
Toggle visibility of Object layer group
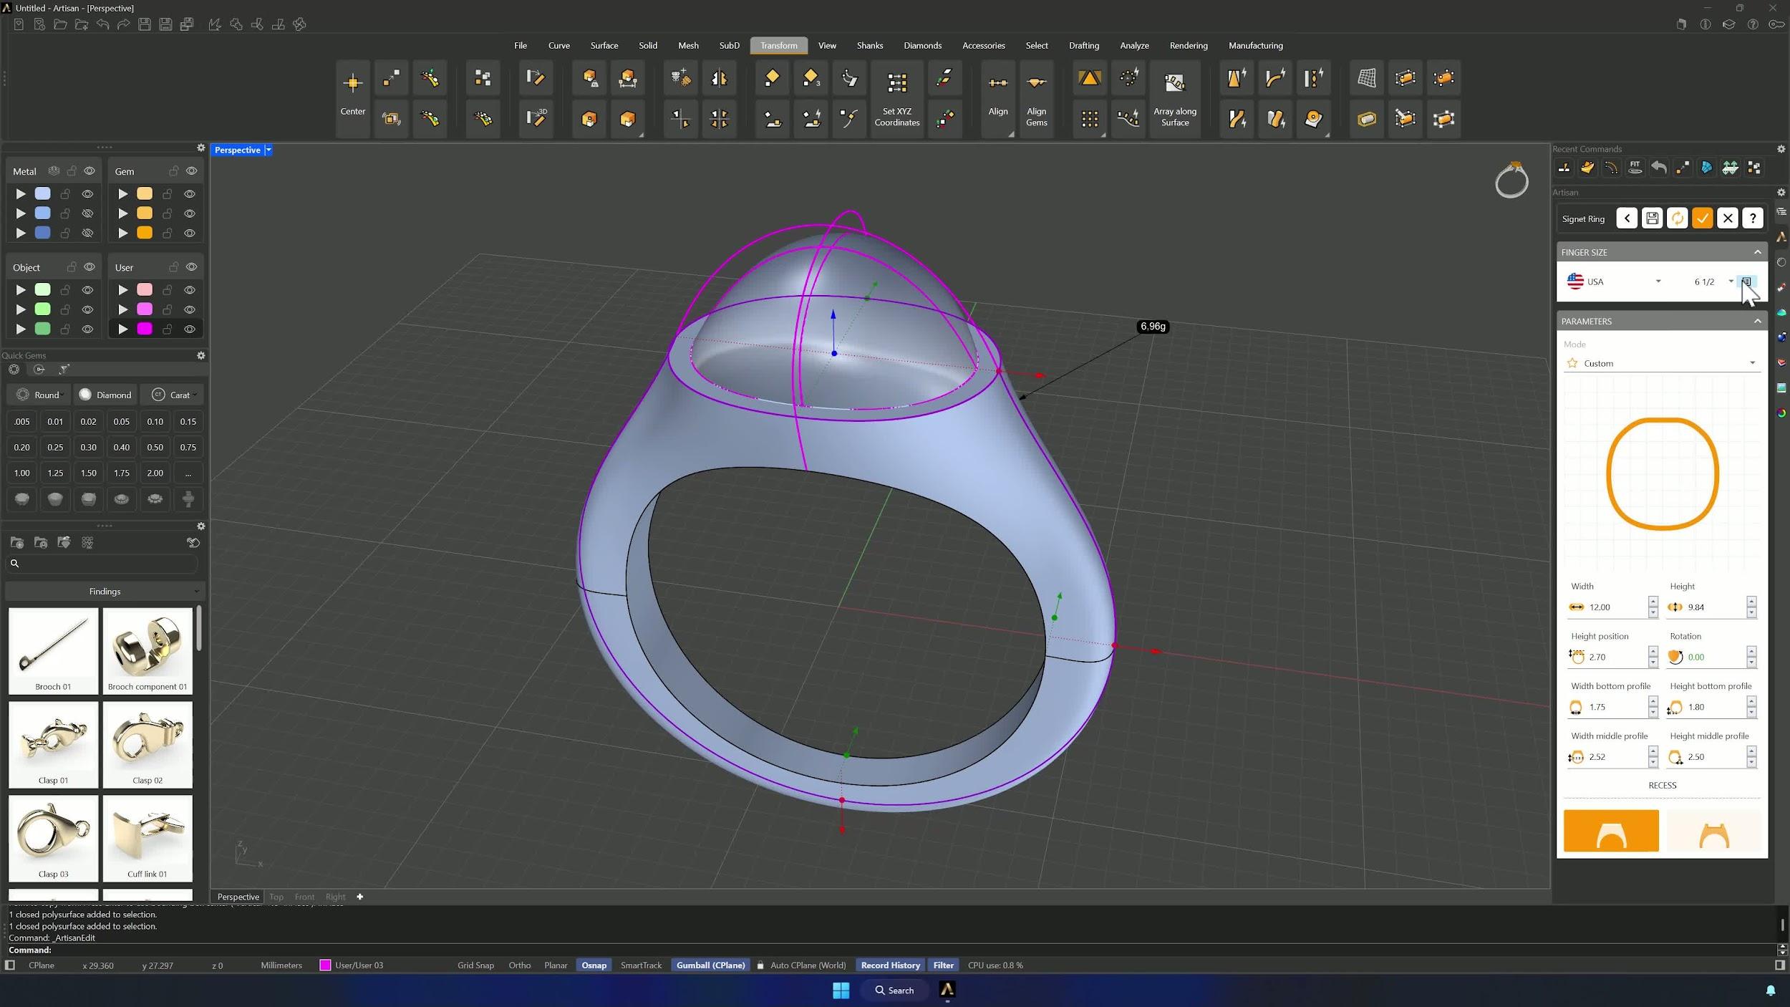(x=89, y=267)
